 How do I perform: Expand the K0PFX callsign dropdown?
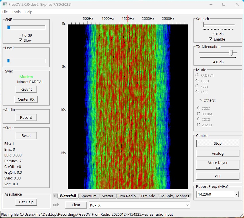(188, 205)
